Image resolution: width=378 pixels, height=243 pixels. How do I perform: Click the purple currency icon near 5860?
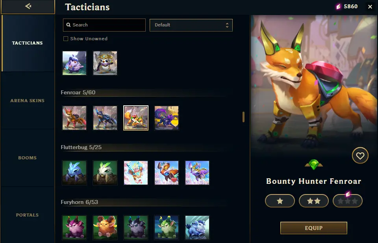pyautogui.click(x=339, y=7)
